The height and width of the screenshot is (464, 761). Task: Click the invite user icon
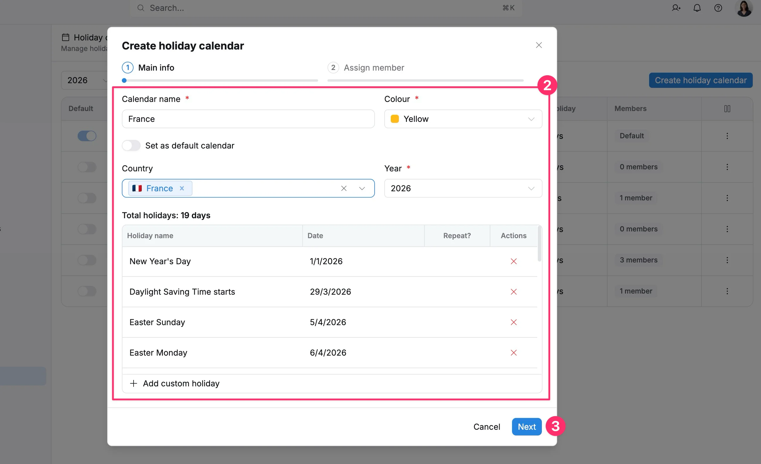pyautogui.click(x=676, y=8)
